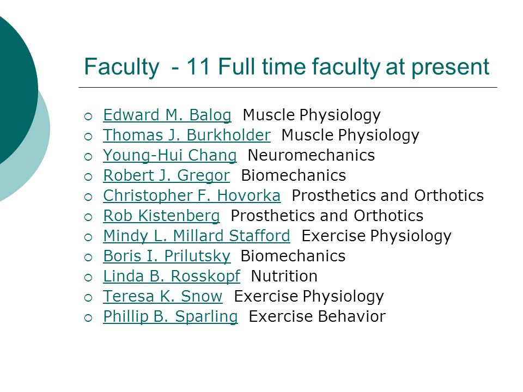Select Neuromechanics text next to Young-Hui Chang

311,155
